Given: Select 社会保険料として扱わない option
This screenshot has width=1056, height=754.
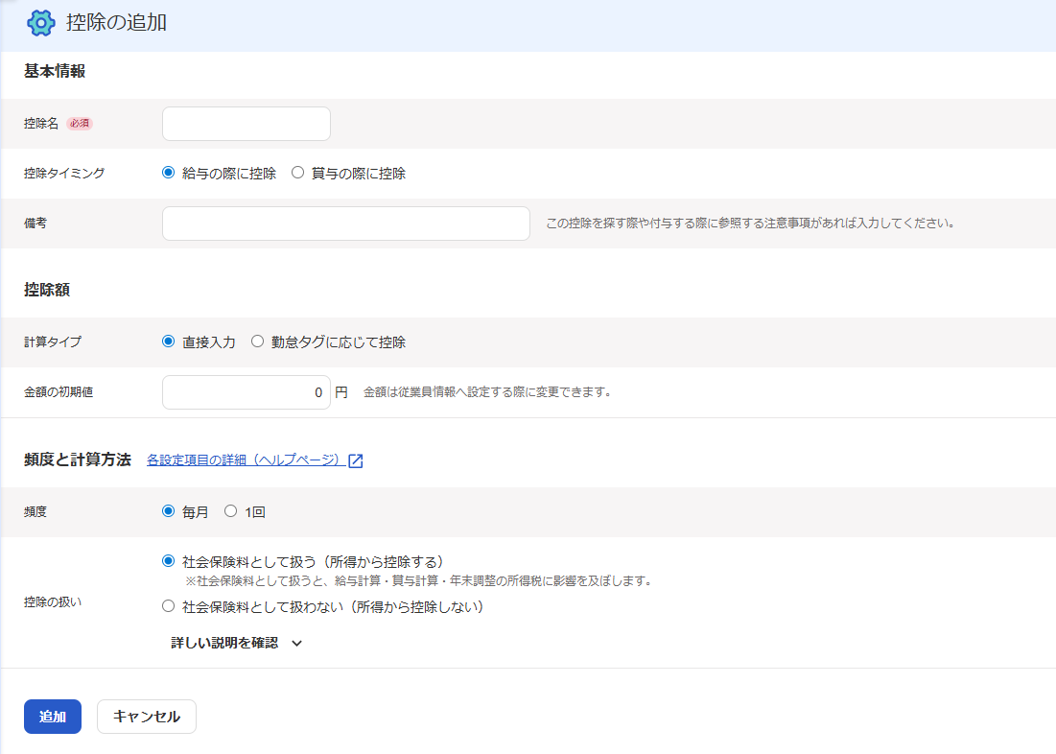Looking at the screenshot, I should click(x=169, y=606).
